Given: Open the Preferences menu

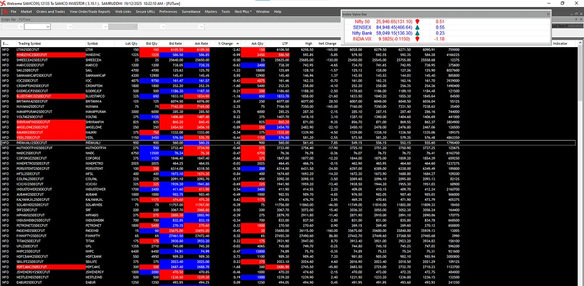Looking at the screenshot, I should 168,11.
